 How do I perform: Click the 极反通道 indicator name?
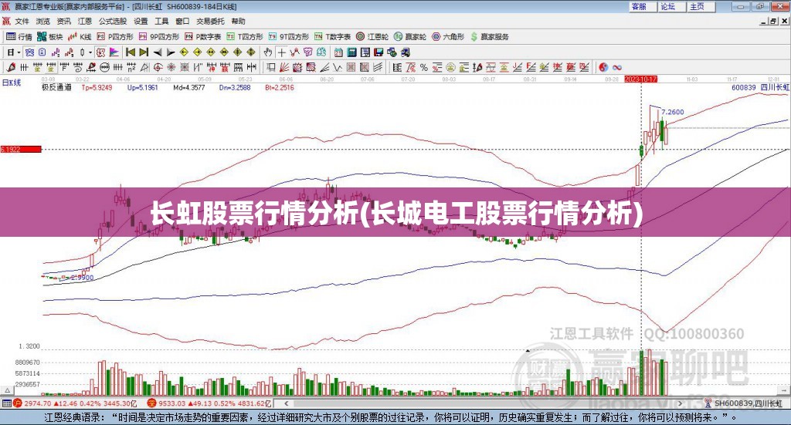(56, 88)
